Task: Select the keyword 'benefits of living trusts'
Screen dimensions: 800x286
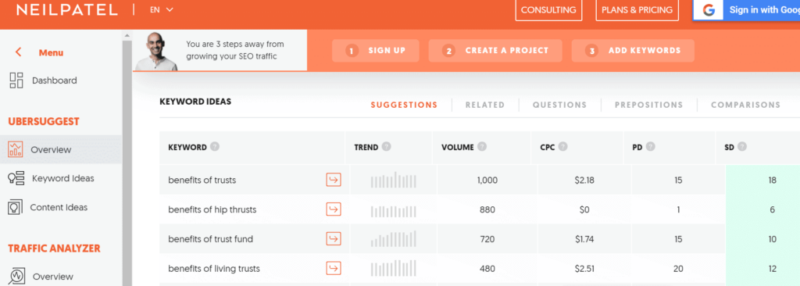Action: (x=214, y=269)
